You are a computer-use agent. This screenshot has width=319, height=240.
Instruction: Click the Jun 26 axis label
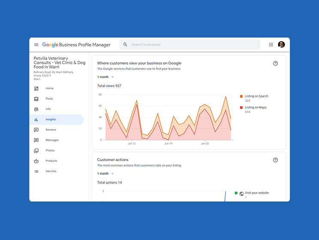coord(205,144)
